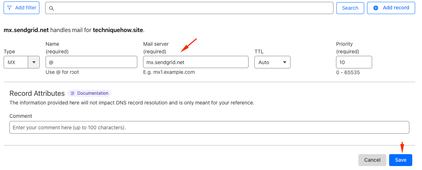Click the plus circle icon on Add record
422x170 pixels.
click(x=376, y=8)
